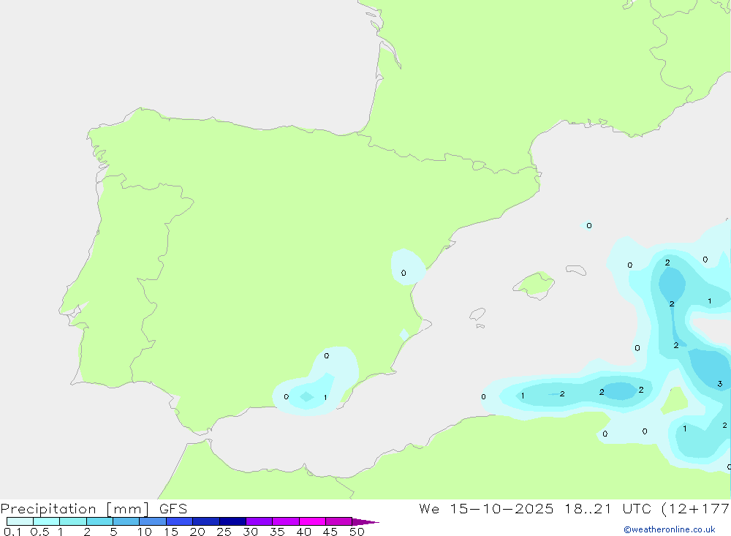Image resolution: width=731 pixels, height=536 pixels.
Task: Click the '3' precipitation value on the map
Action: coord(720,384)
